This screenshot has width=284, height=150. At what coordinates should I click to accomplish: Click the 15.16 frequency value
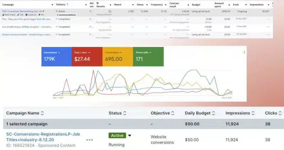[x=164, y=11]
